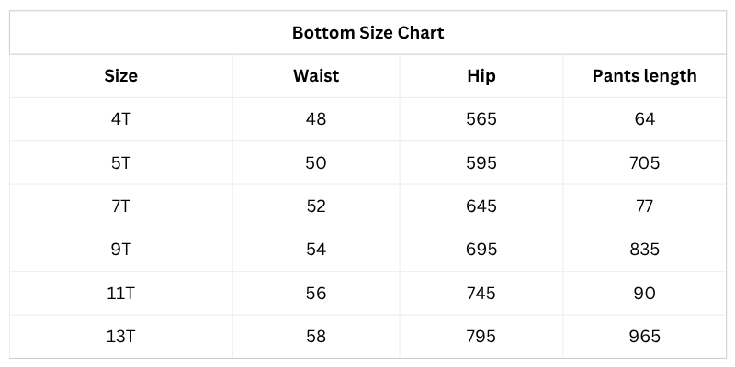This screenshot has width=735, height=367.
Task: Click the 9T size cell
Action: coord(120,250)
